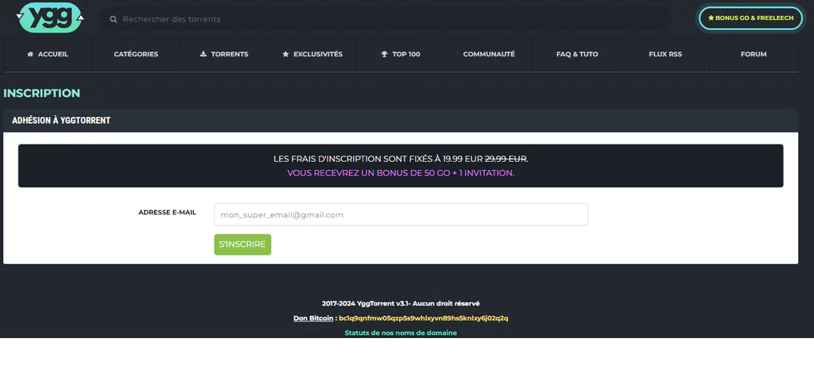This screenshot has width=814, height=381.
Task: Click the Bonus Go & Freeleech button
Action: coord(750,18)
